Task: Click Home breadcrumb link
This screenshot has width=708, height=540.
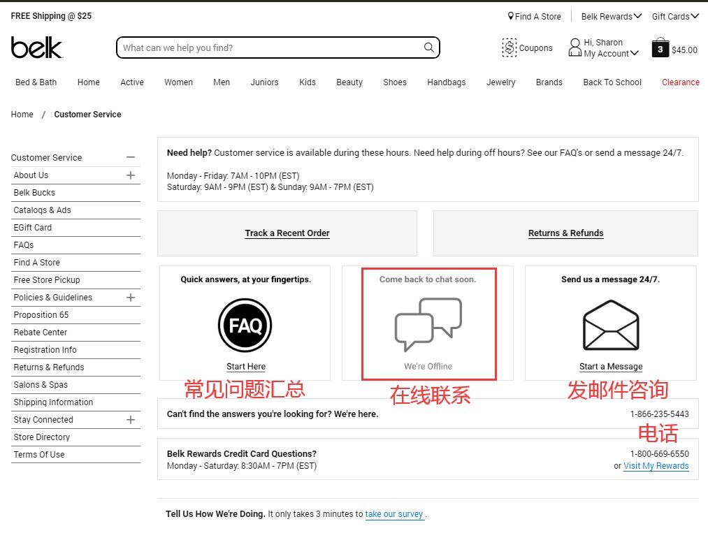Action: [x=22, y=114]
